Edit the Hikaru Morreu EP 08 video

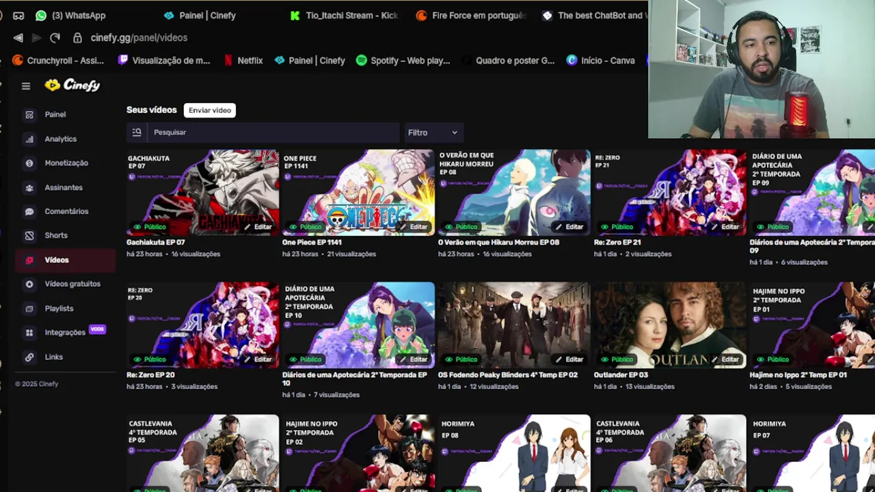(570, 227)
